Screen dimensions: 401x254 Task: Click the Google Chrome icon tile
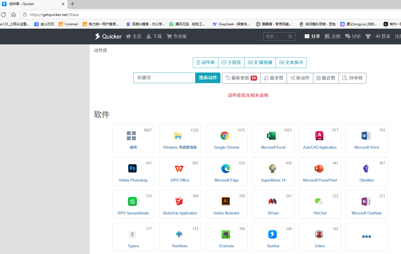[x=225, y=136]
